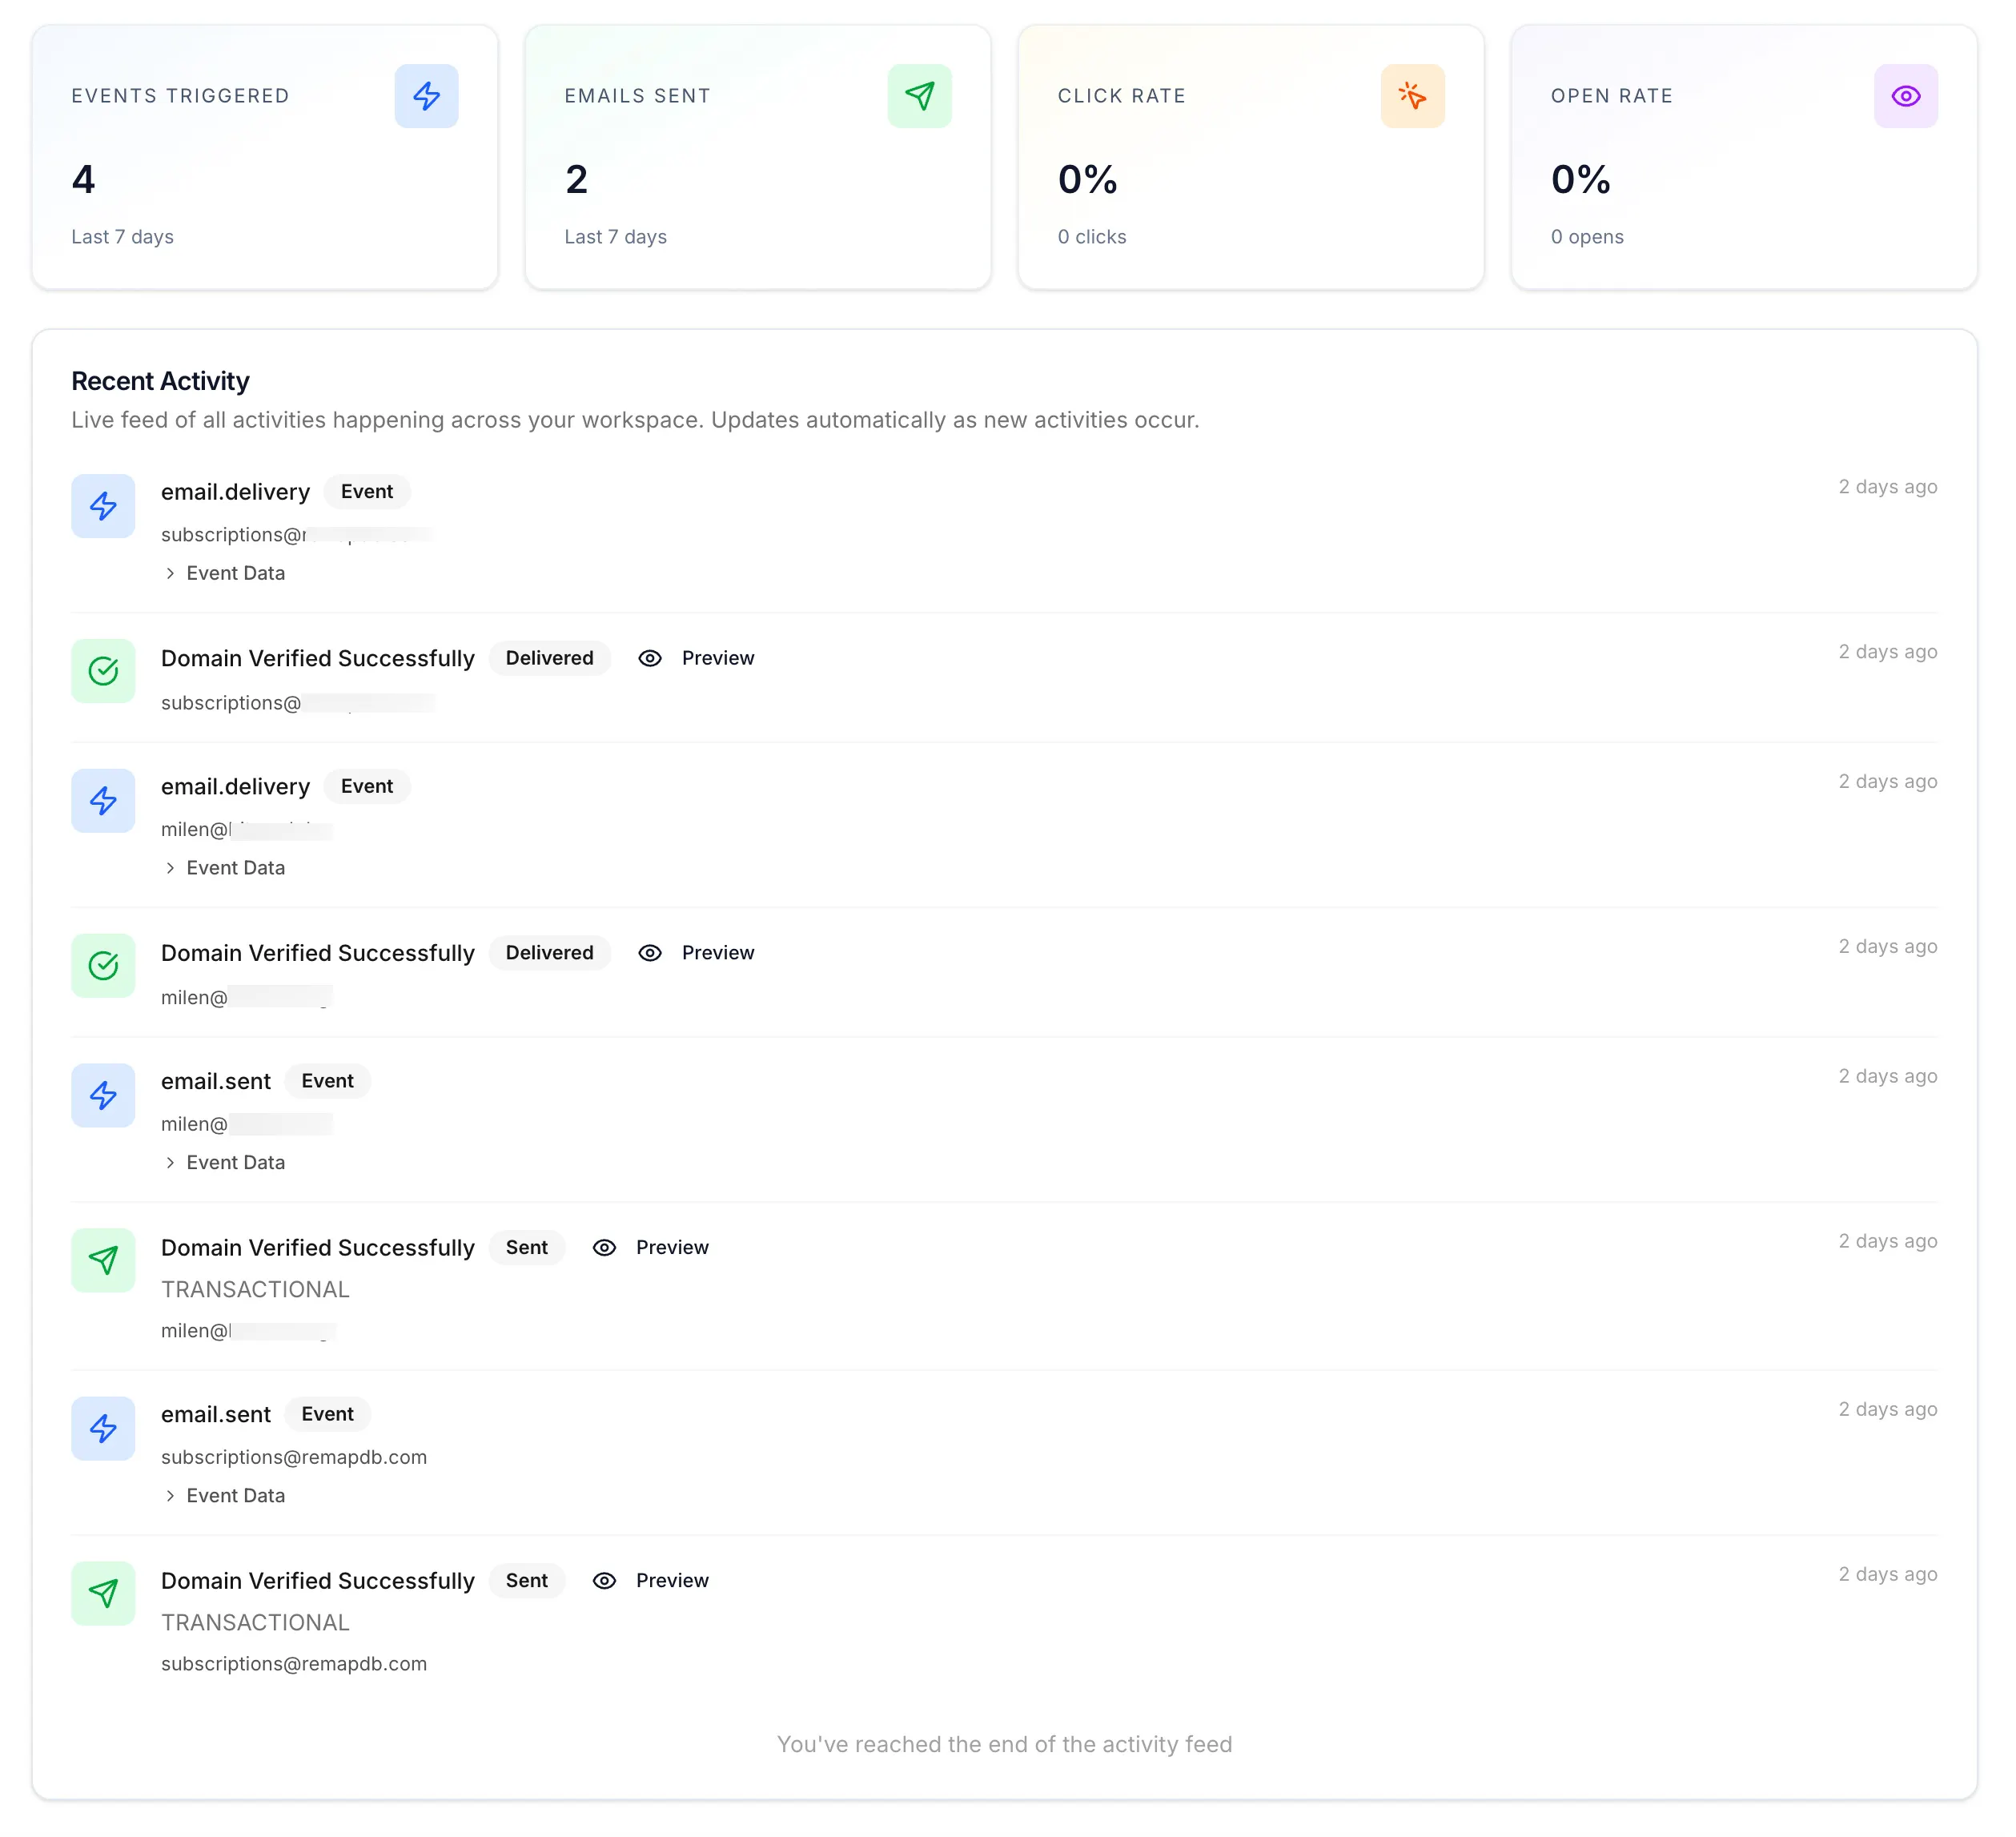Click 2 days ago on first email.delivery row
The image size is (2016, 1837).
coord(1888,487)
